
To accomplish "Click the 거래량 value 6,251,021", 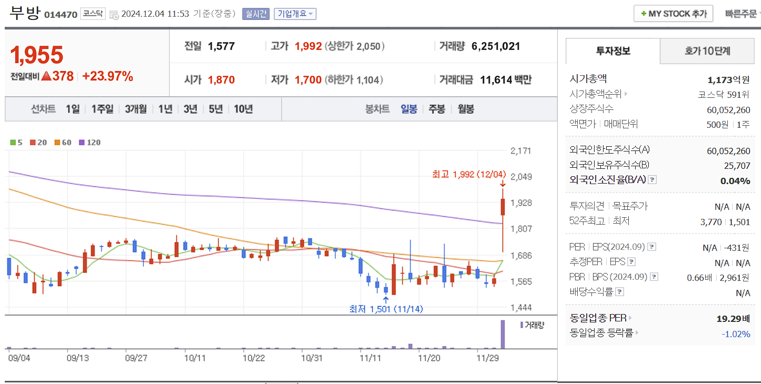I will click(x=496, y=46).
